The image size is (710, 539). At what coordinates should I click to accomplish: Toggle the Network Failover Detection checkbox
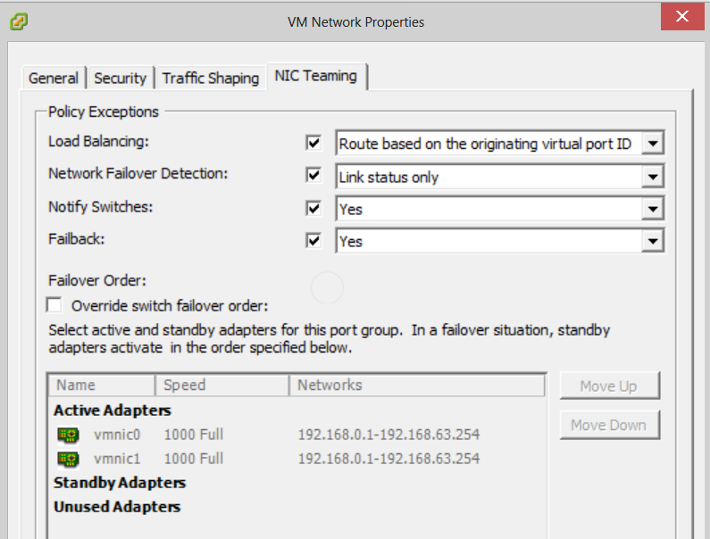coord(313,176)
